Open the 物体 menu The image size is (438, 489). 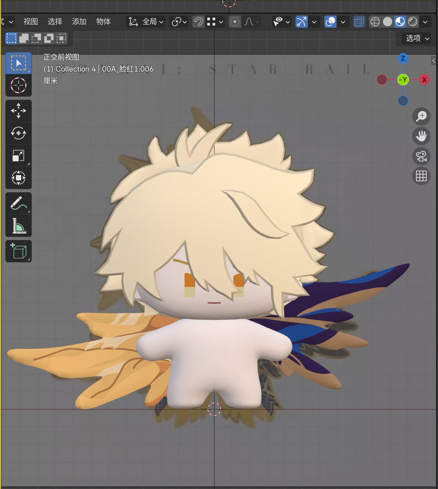pos(103,22)
